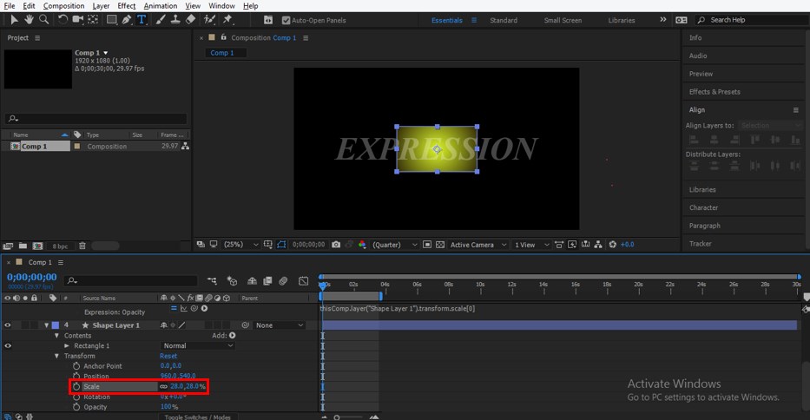Click Toggle Switches / Modes button
This screenshot has height=420, width=810.
point(198,417)
